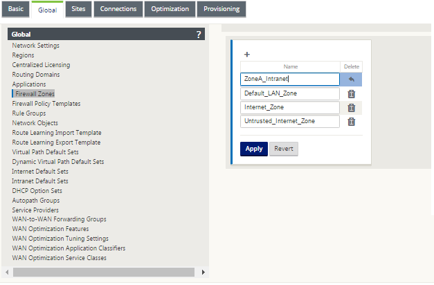Delete the Default_LAN_Zone entry

[x=351, y=94]
